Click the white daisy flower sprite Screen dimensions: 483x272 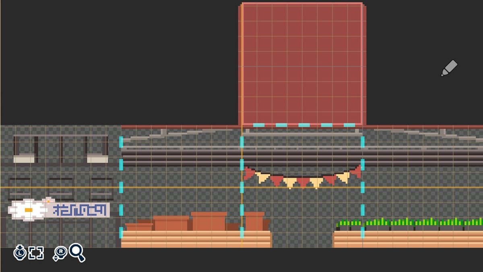(28, 210)
